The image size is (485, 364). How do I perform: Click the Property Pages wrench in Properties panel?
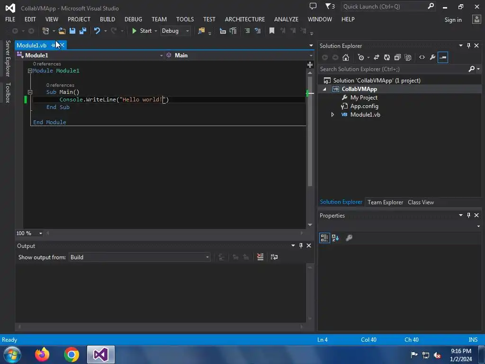[x=349, y=238]
